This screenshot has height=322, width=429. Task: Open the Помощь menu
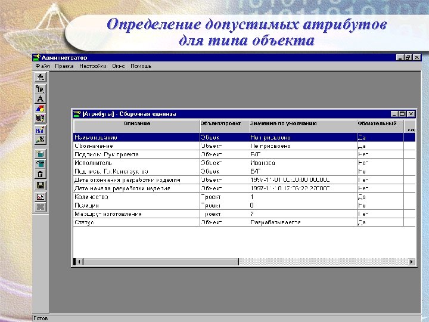pyautogui.click(x=141, y=66)
